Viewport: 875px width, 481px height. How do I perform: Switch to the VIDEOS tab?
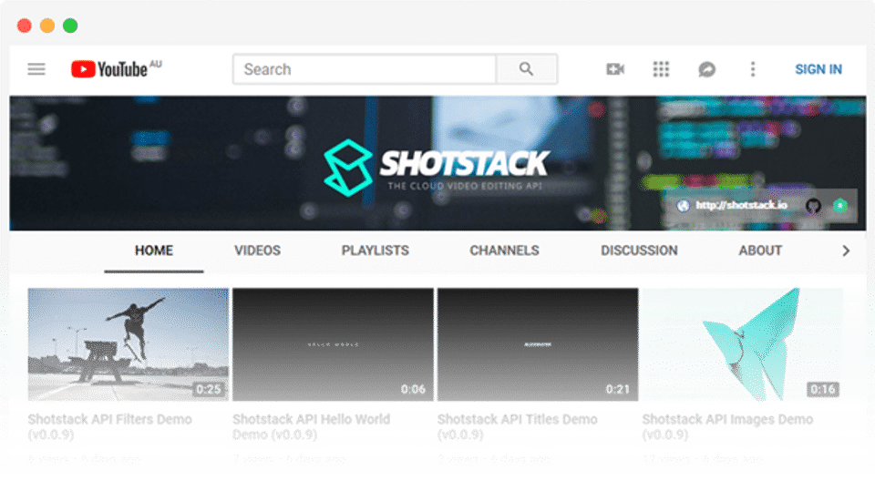[257, 251]
